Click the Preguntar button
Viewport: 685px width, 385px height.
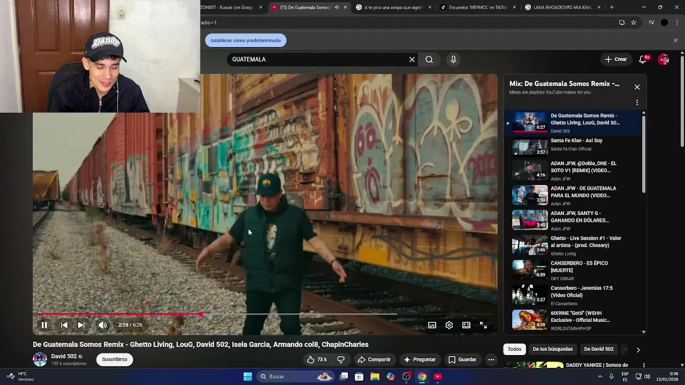[420, 359]
